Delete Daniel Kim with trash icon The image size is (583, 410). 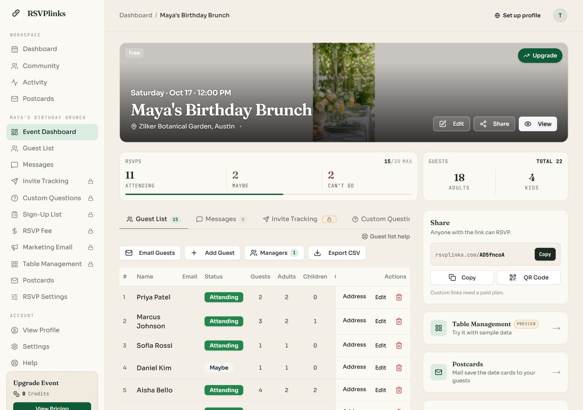point(399,367)
